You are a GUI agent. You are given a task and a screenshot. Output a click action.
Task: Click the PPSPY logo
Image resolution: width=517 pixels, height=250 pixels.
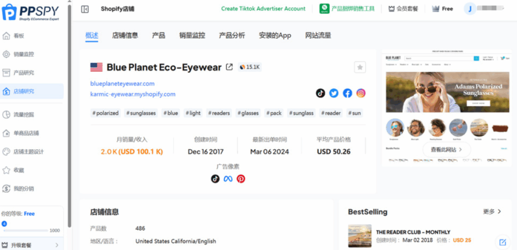click(30, 13)
